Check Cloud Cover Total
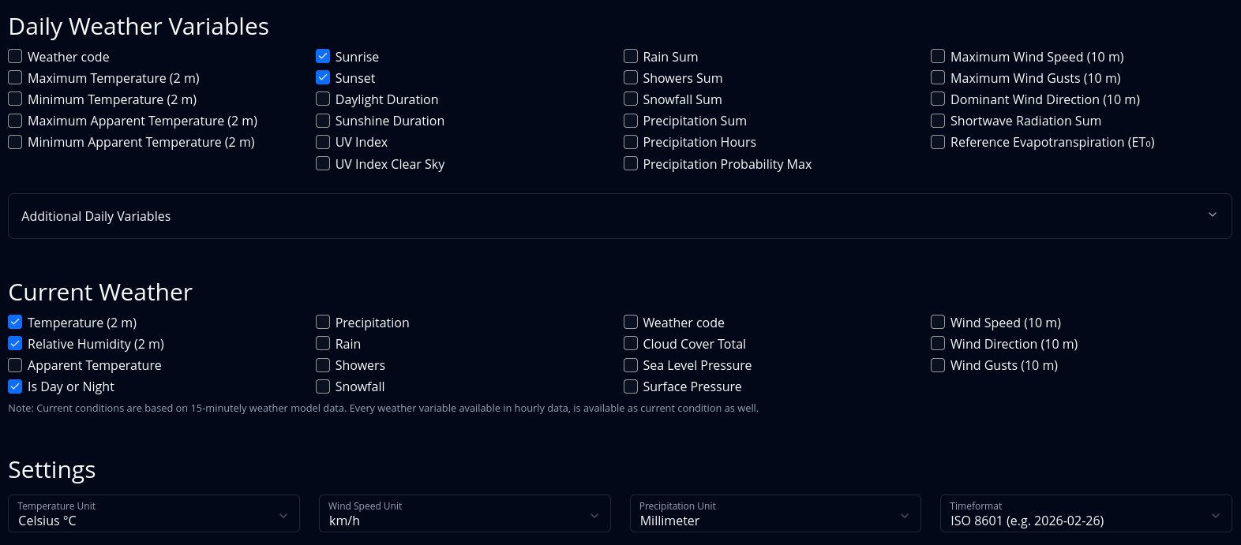 (631, 343)
